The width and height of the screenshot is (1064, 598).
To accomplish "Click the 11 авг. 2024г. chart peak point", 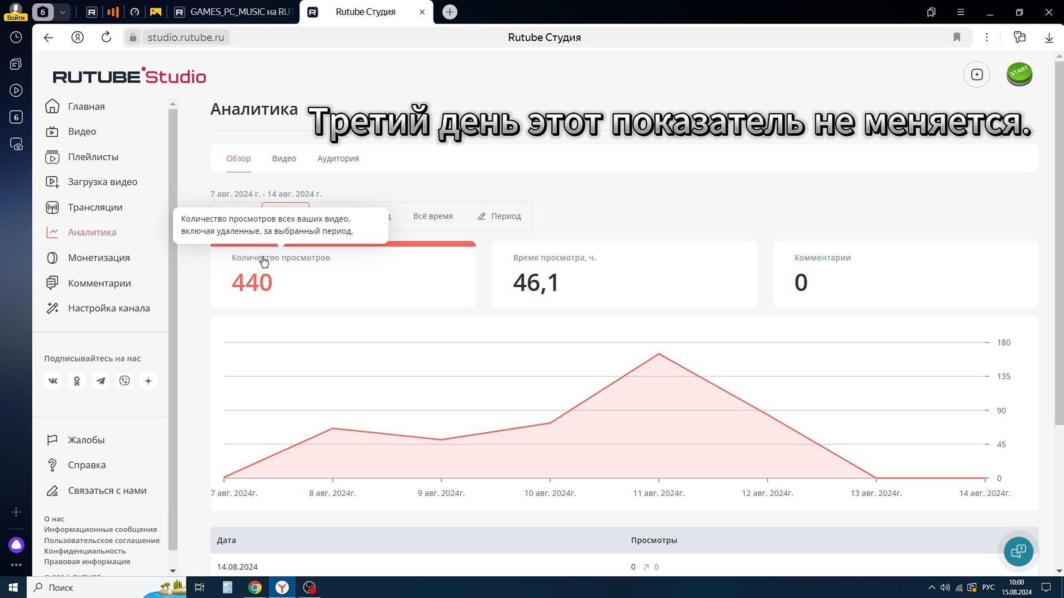I will coord(659,354).
